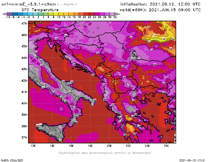Screen dimensions: 210x162
Task: Click the contour label '40' over Sicily
Action: 51,134
